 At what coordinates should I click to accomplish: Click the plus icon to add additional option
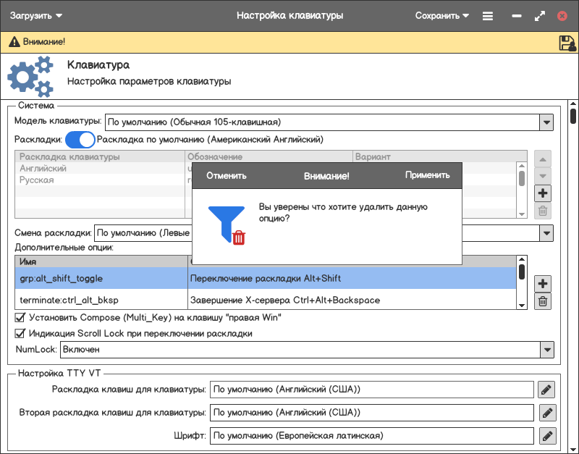point(543,284)
